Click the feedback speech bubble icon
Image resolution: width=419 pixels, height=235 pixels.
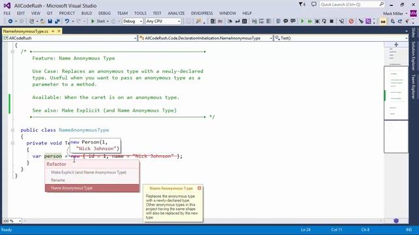(x=314, y=5)
